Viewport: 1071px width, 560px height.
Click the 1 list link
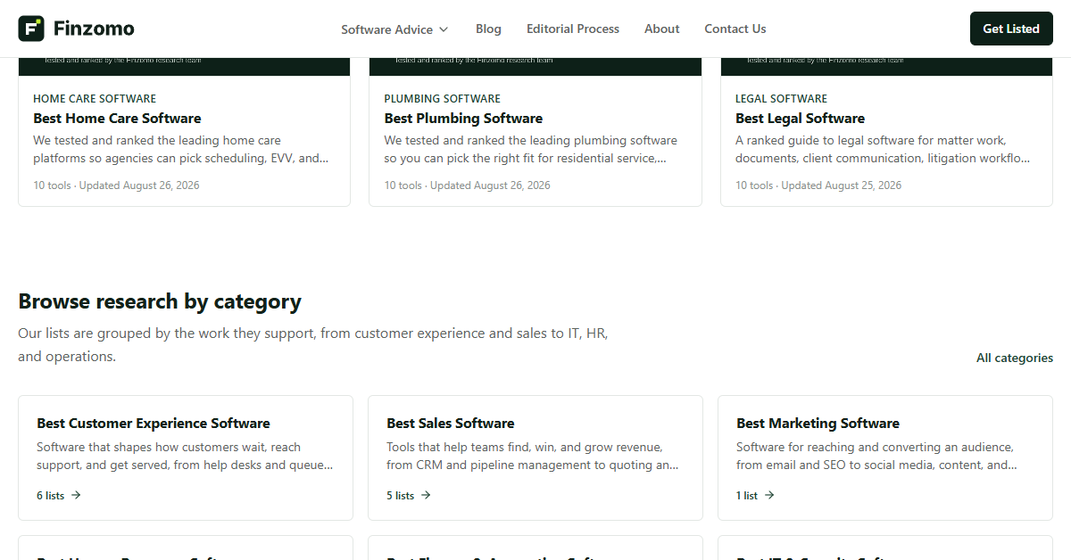point(755,495)
